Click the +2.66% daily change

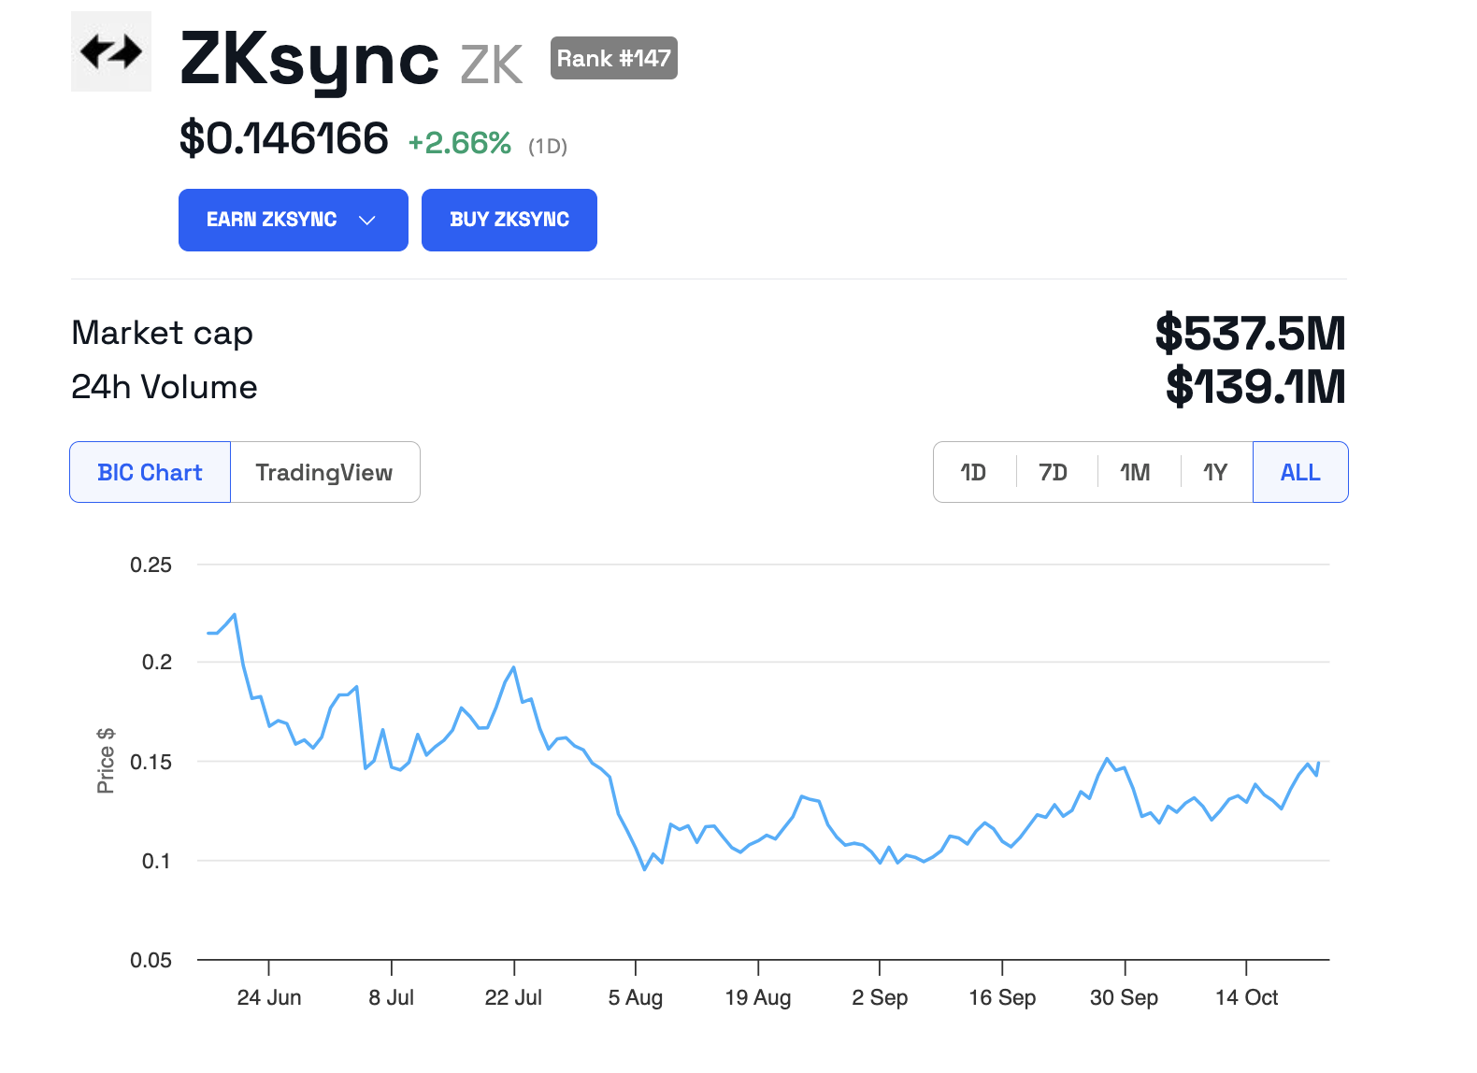click(x=459, y=143)
